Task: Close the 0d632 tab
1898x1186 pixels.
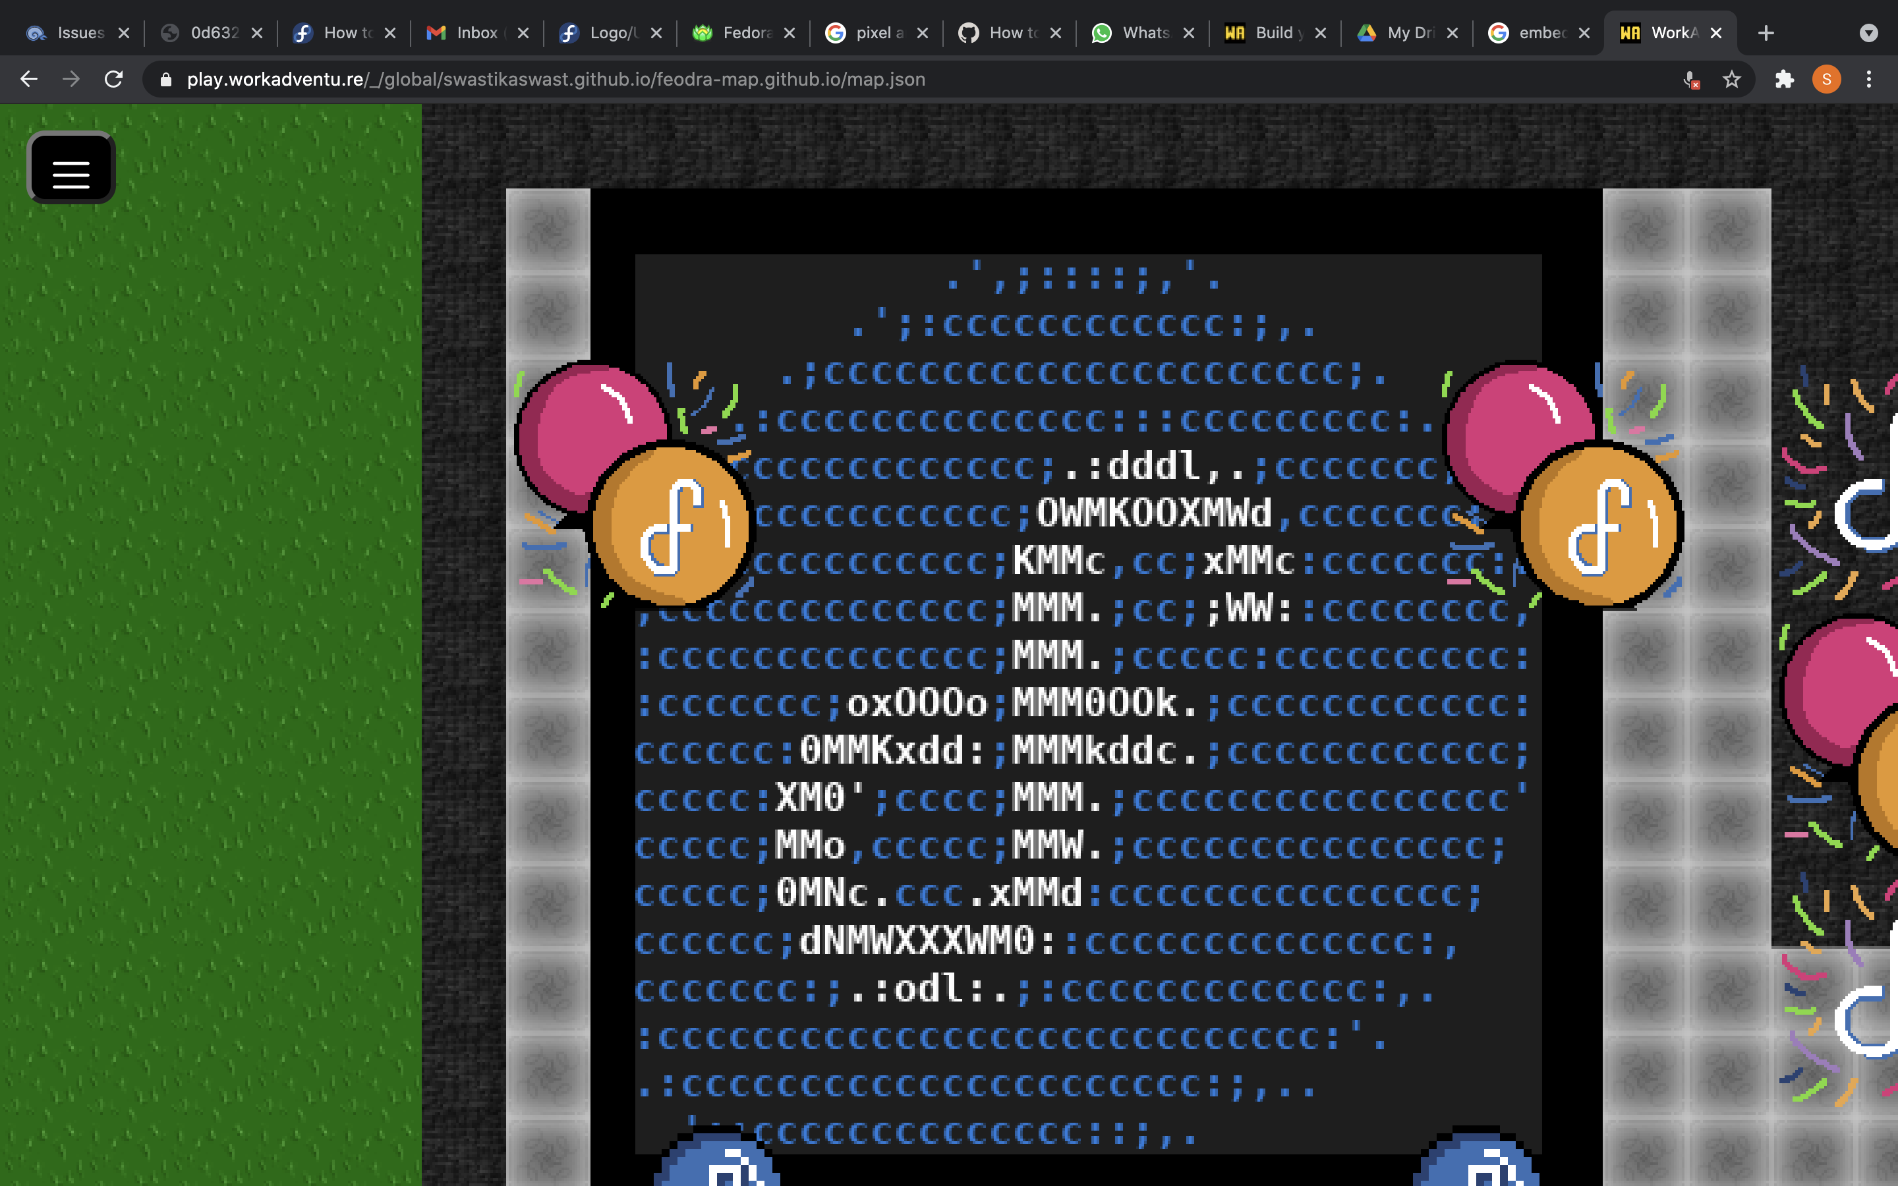Action: (257, 33)
